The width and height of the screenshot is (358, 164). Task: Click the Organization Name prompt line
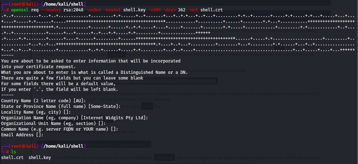75,118
